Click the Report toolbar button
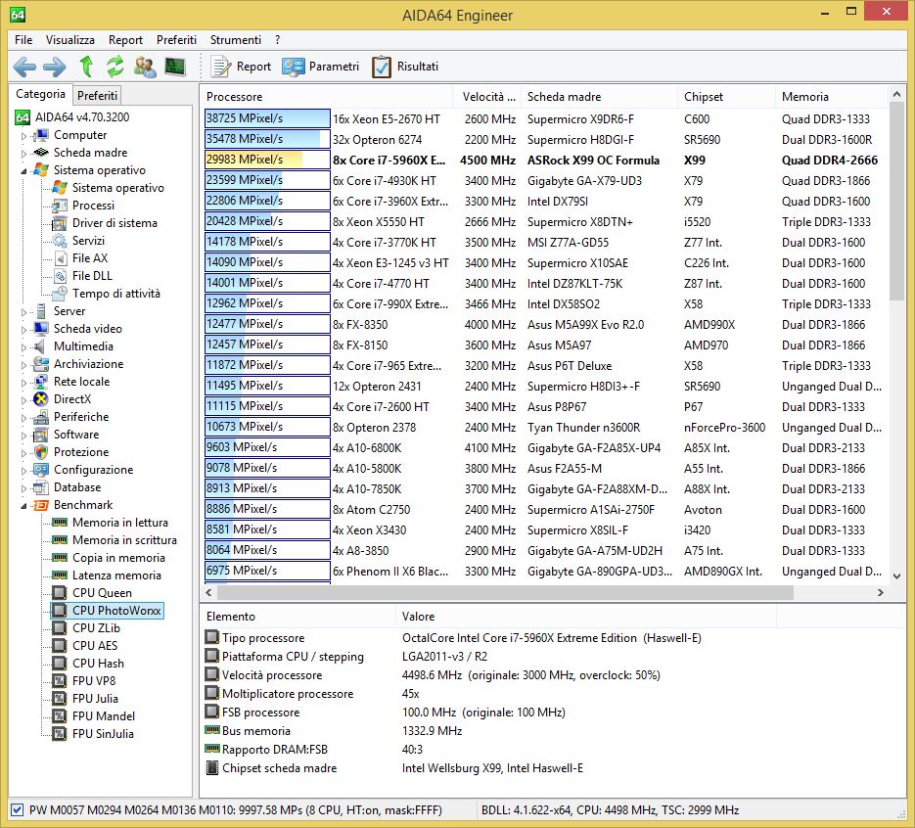915x828 pixels. coord(241,67)
